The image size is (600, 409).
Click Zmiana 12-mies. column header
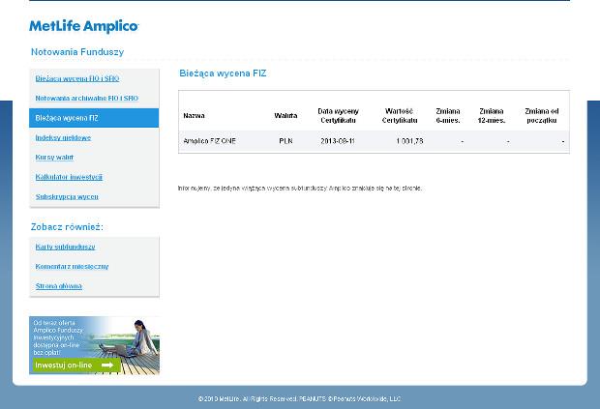click(492, 115)
